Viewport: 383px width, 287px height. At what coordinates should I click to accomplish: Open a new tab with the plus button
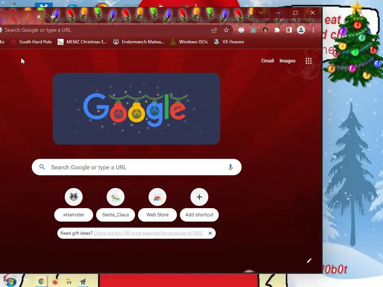(x=53, y=17)
